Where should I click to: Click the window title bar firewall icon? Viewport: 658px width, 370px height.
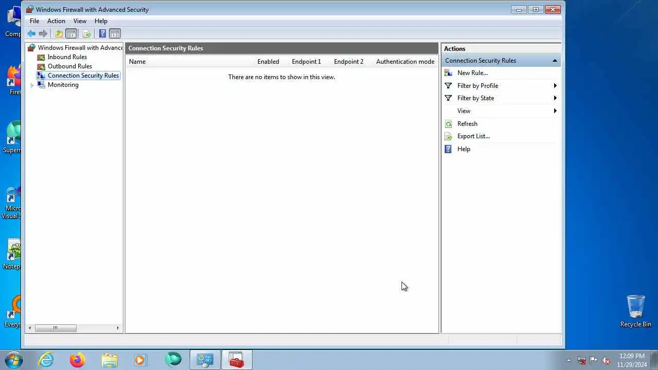tap(30, 9)
